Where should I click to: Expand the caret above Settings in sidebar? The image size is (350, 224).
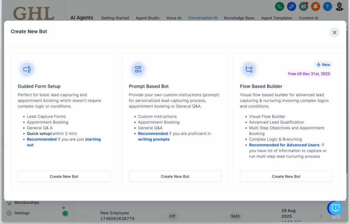click(64, 207)
